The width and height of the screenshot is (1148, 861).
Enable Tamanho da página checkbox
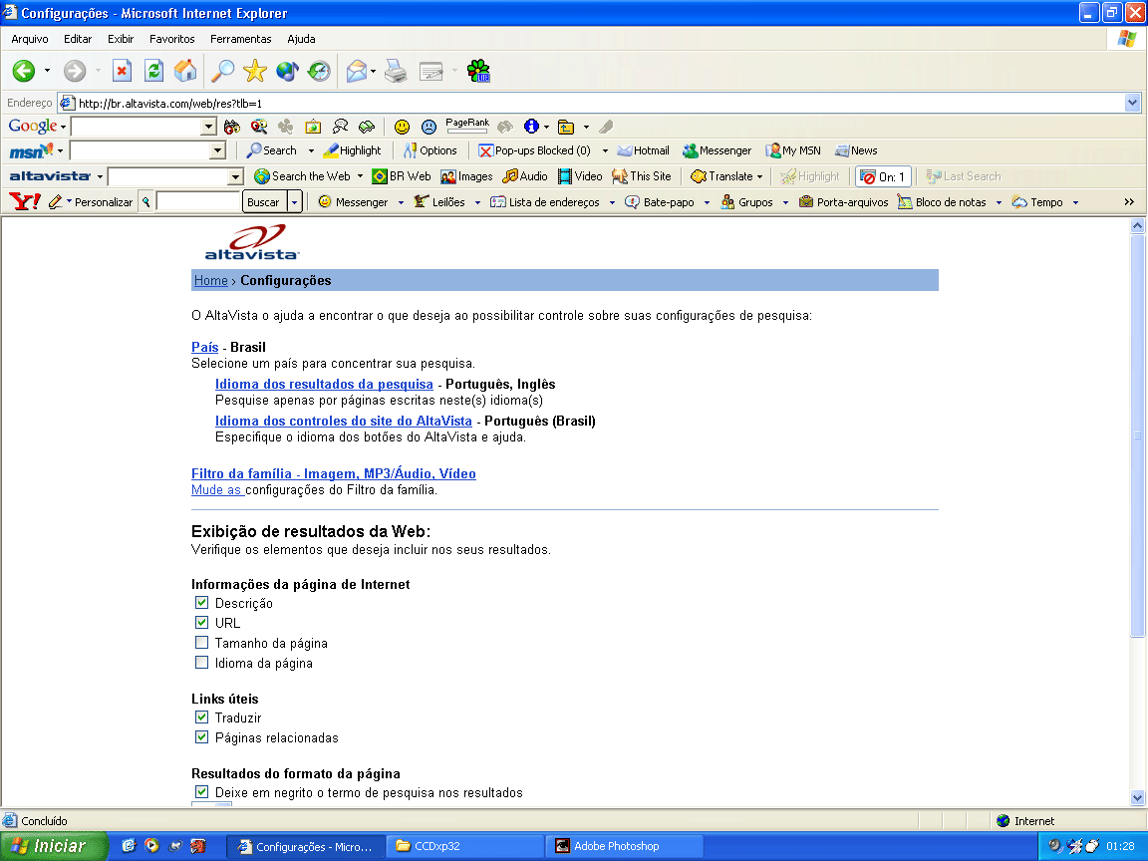(x=202, y=642)
